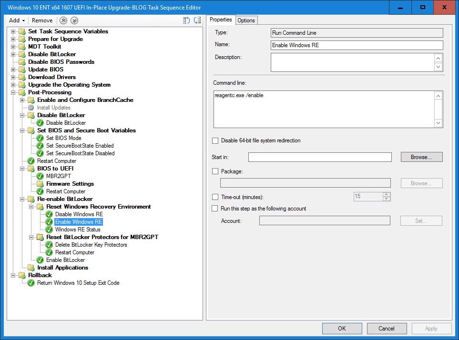Viewport: 459px width, 340px height.
Task: Click the Windows RE Status check icon
Action: [x=49, y=230]
